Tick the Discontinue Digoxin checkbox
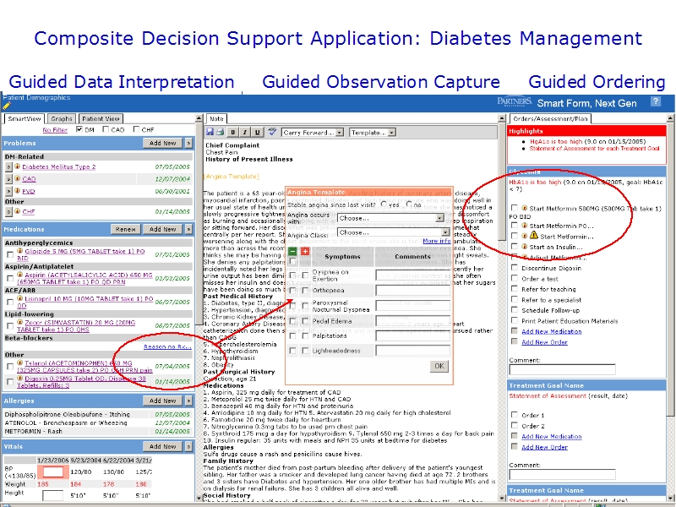Screen dimensions: 676x507 [514, 268]
